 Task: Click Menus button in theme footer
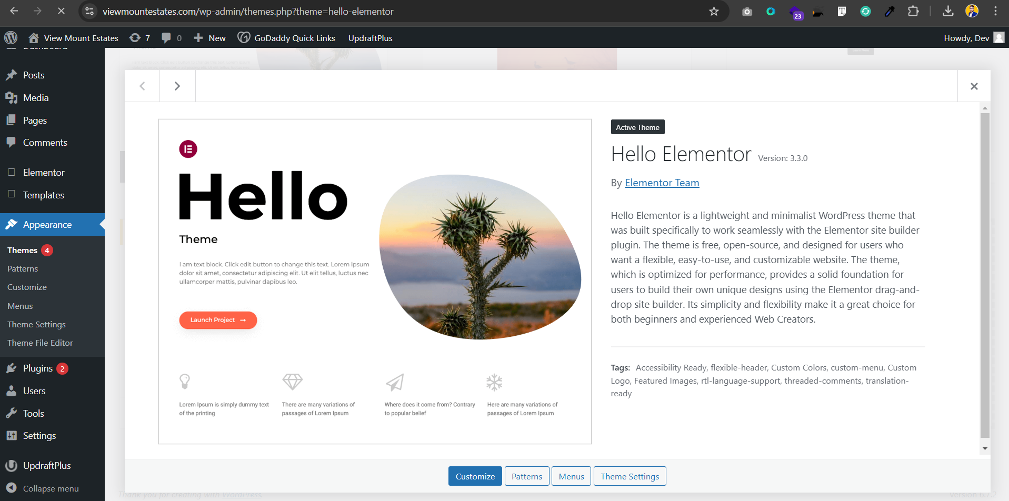pyautogui.click(x=571, y=476)
